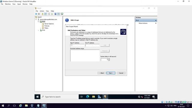192x108 pixels.
Task: Click the DHCP app on guest taskbar
Action: 105,97
